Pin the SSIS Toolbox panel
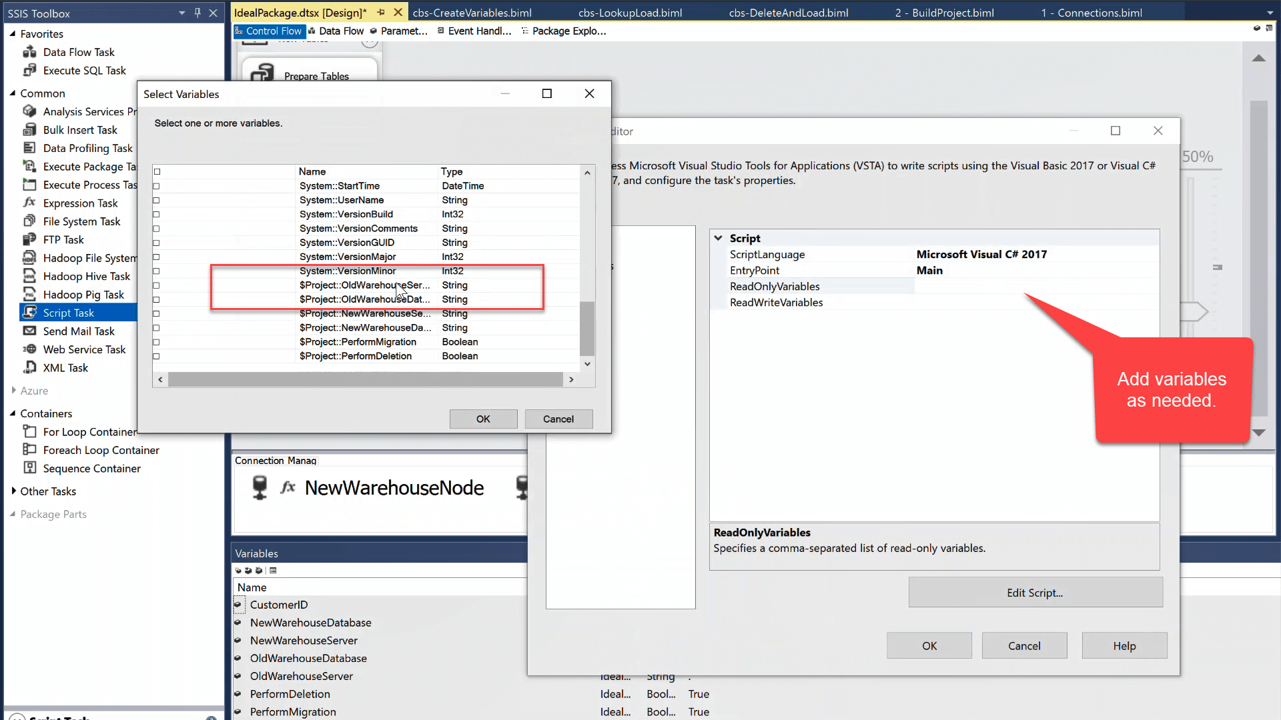 [x=197, y=13]
